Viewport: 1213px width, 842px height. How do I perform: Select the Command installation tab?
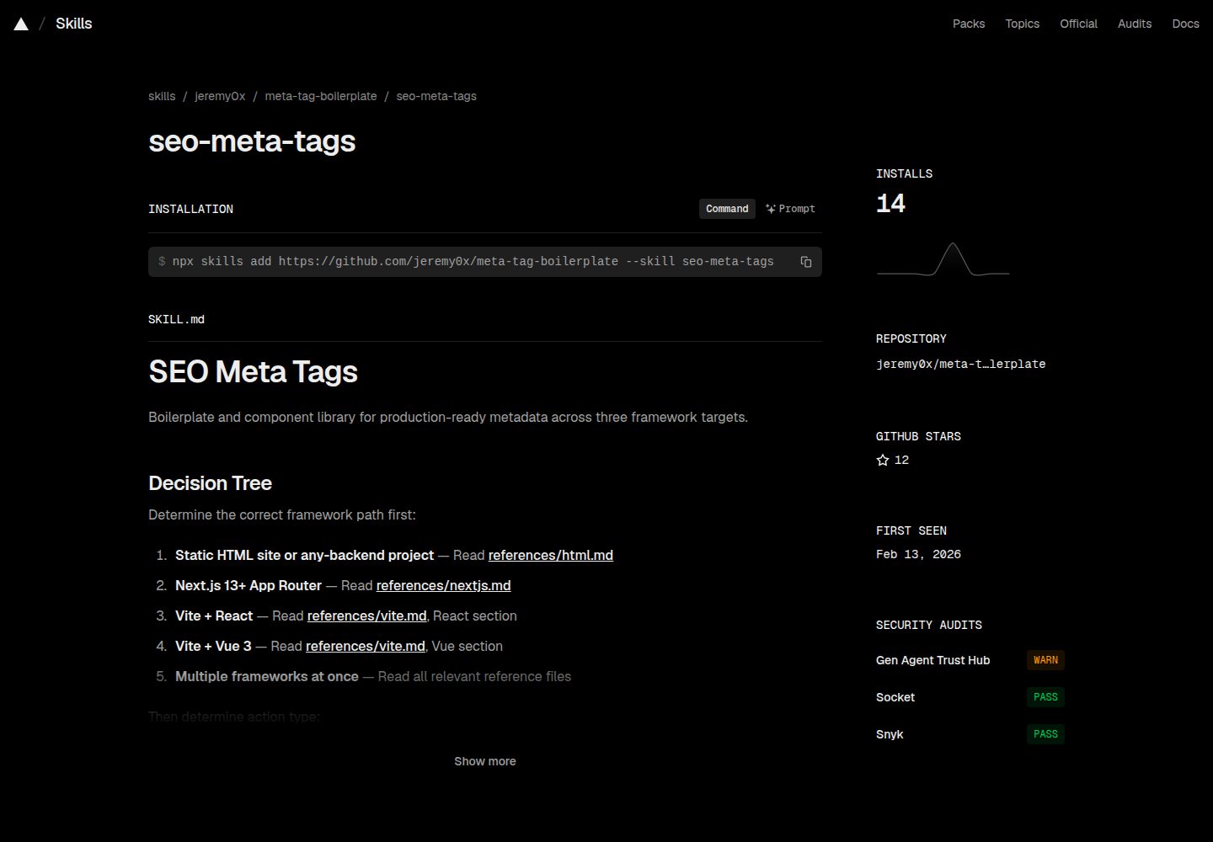tap(727, 209)
